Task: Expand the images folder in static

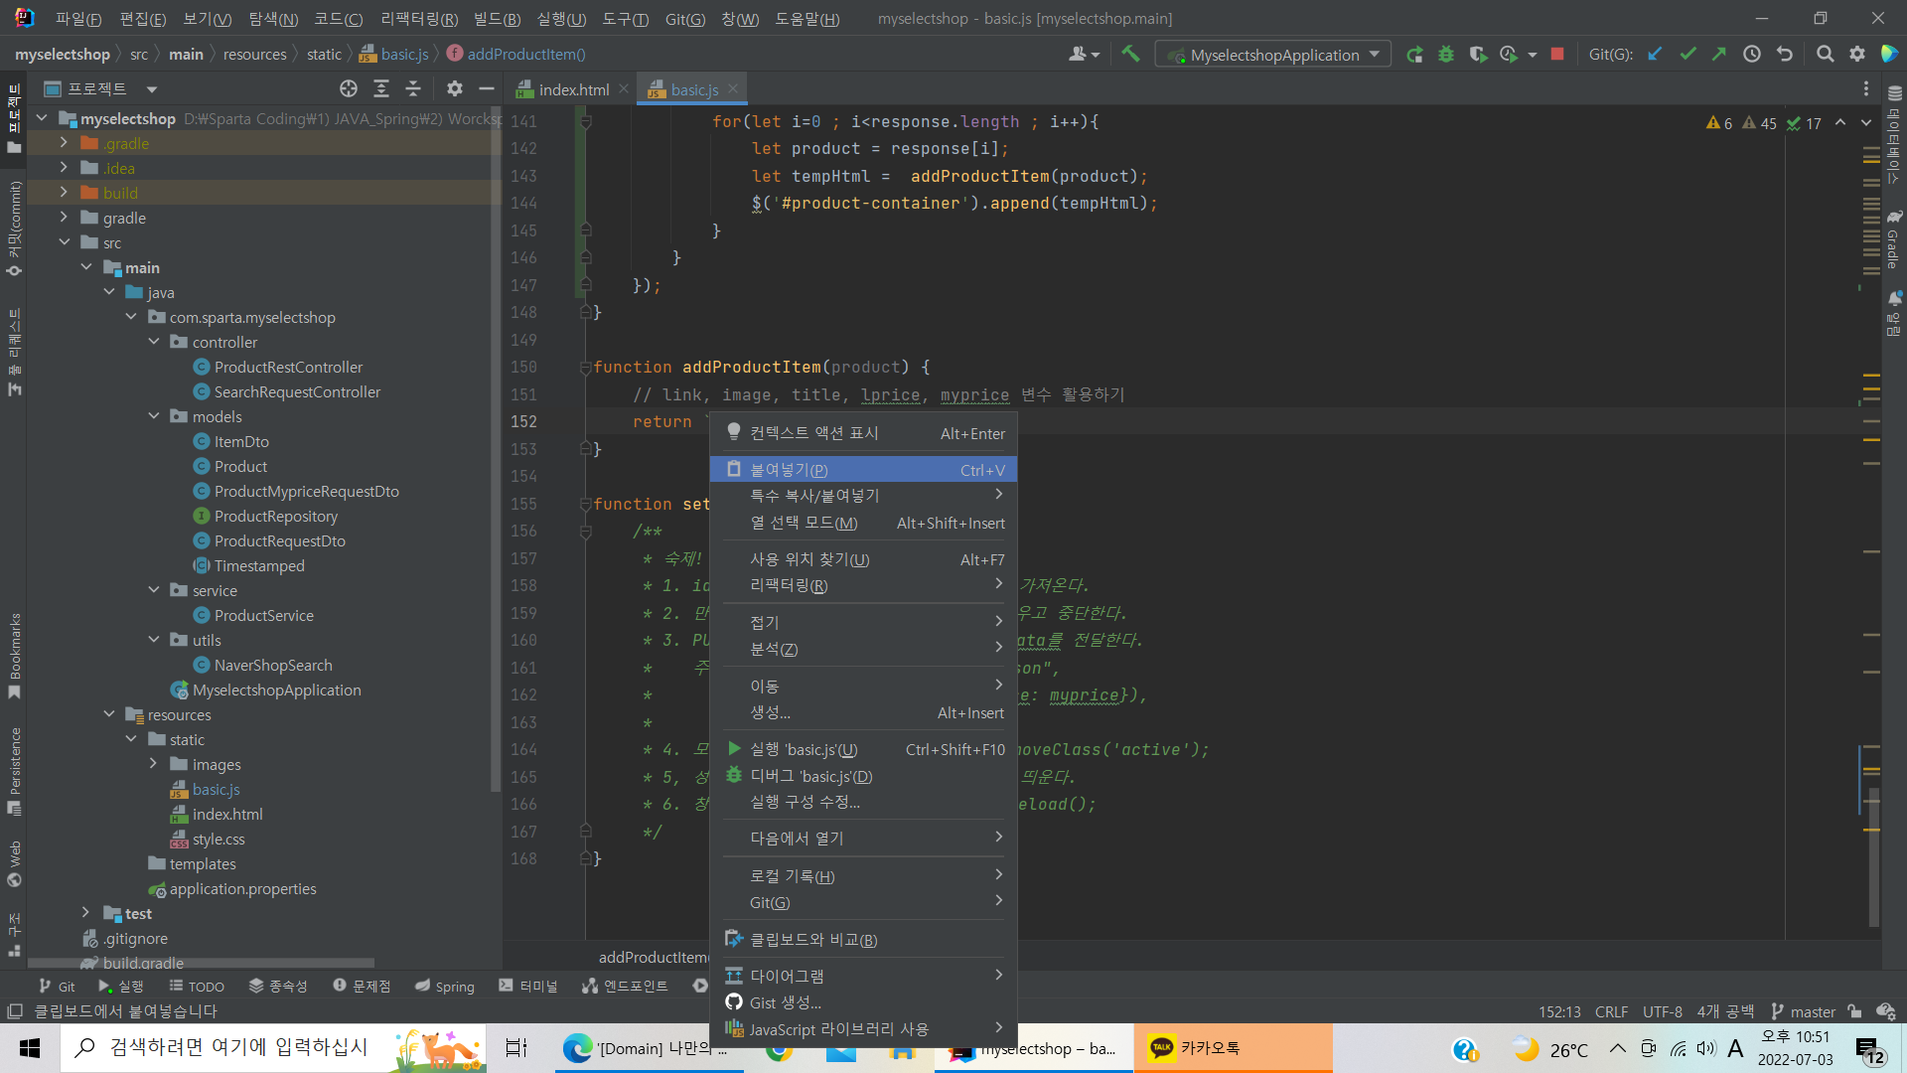Action: coord(154,764)
